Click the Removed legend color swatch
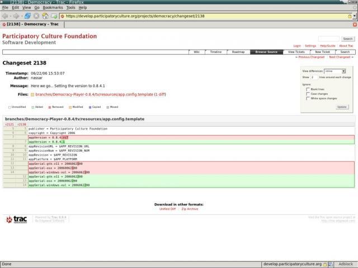Image resolution: width=358 pixels, height=268 pixels. [x=50, y=107]
